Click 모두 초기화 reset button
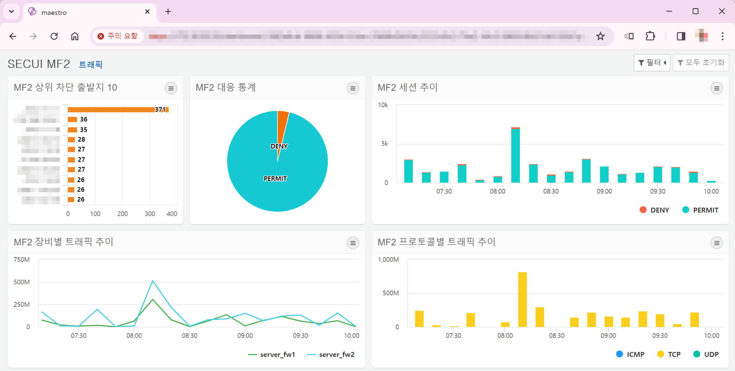The height and width of the screenshot is (371, 735). point(701,63)
